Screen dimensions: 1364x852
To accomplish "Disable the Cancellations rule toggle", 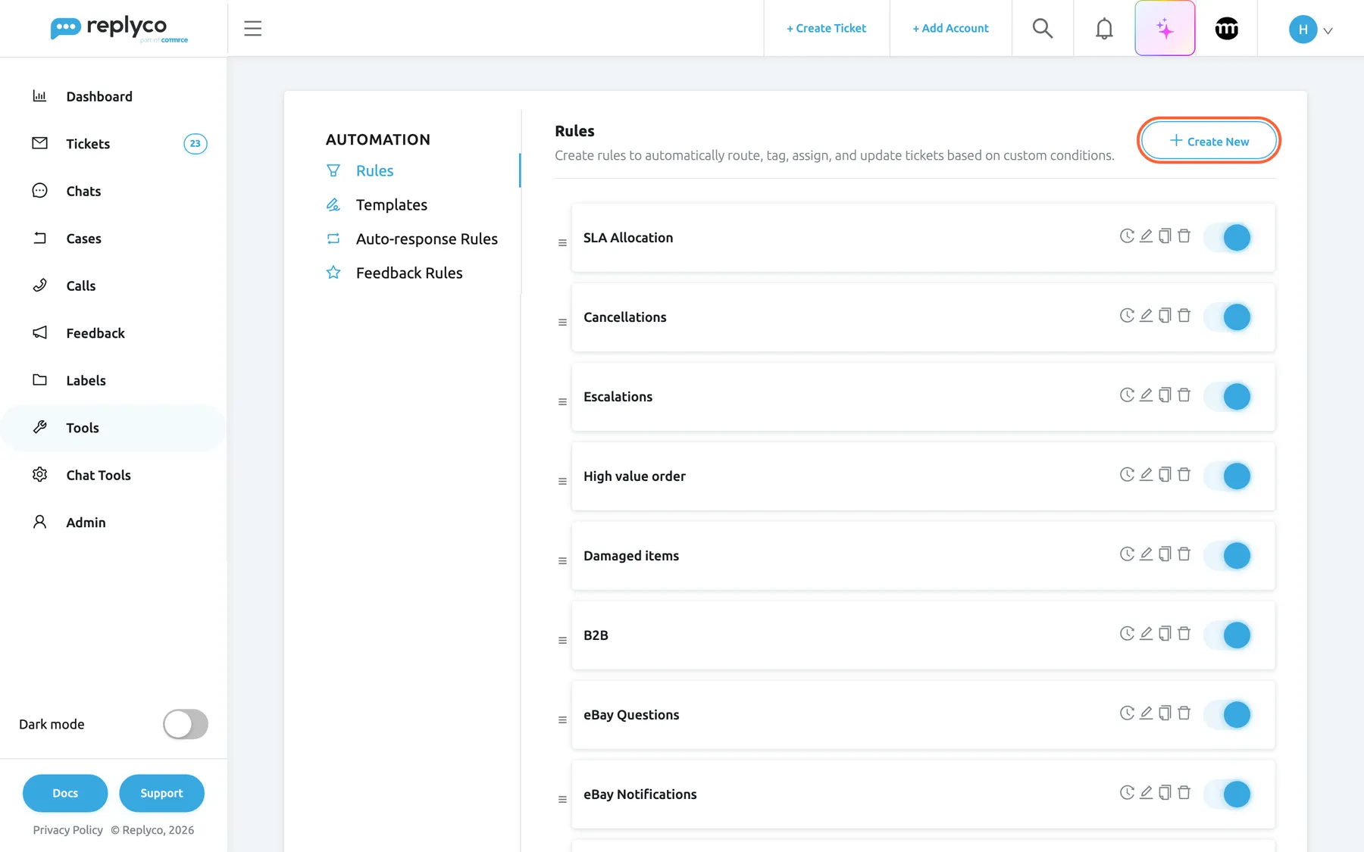I will coord(1227,317).
